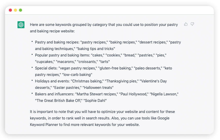The height and width of the screenshot is (140, 220).
Task: Click the green maximize window button
Action: [21, 10]
